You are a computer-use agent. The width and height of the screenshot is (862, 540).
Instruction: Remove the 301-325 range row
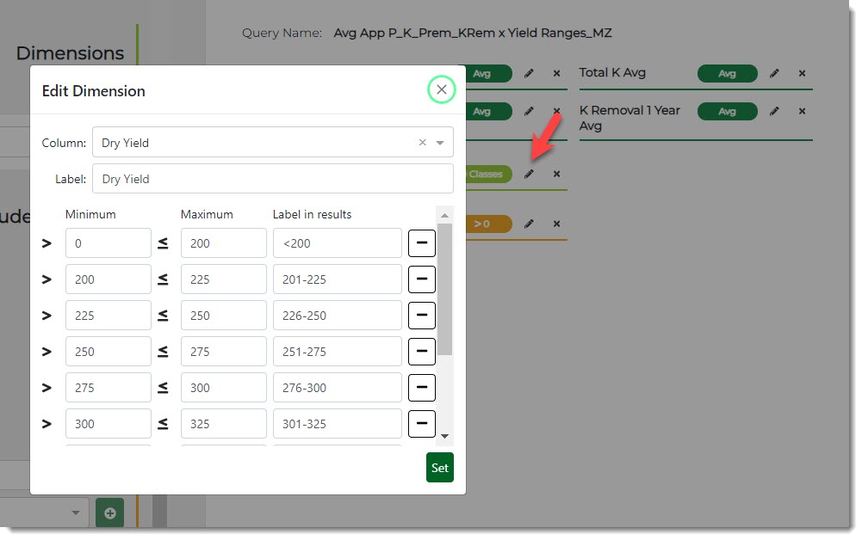[x=421, y=424]
